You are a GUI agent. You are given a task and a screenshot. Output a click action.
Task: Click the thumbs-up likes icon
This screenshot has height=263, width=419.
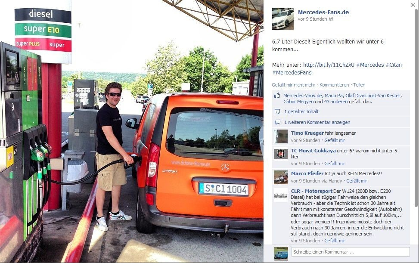click(x=277, y=95)
